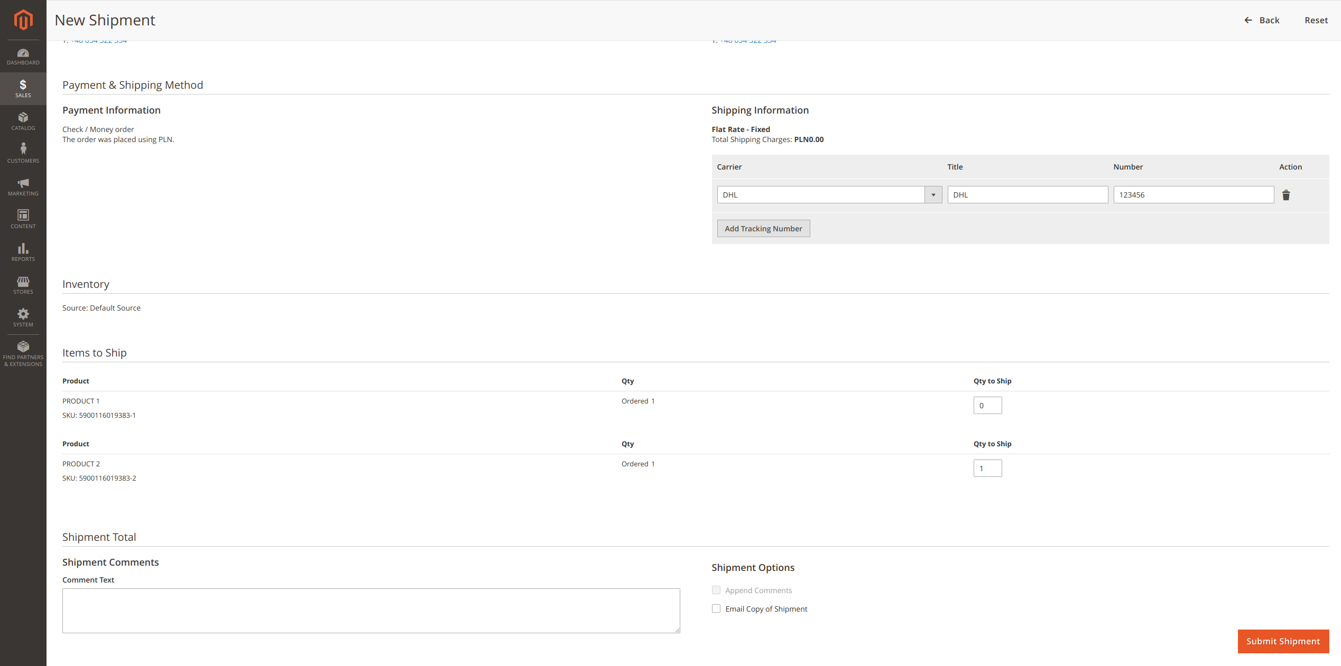Open the Sales menu in sidebar
Viewport: 1341px width, 666px height.
[x=23, y=88]
